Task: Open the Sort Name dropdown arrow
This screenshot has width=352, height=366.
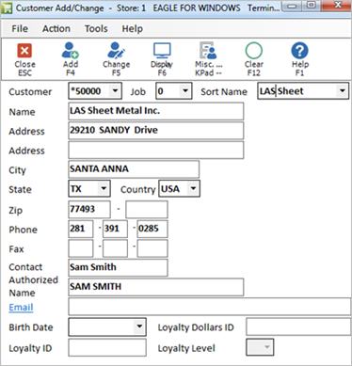Action: click(343, 91)
